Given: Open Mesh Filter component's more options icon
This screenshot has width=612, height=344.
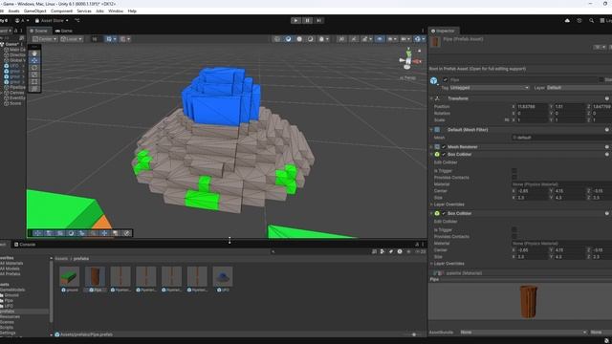Looking at the screenshot, I should point(607,130).
